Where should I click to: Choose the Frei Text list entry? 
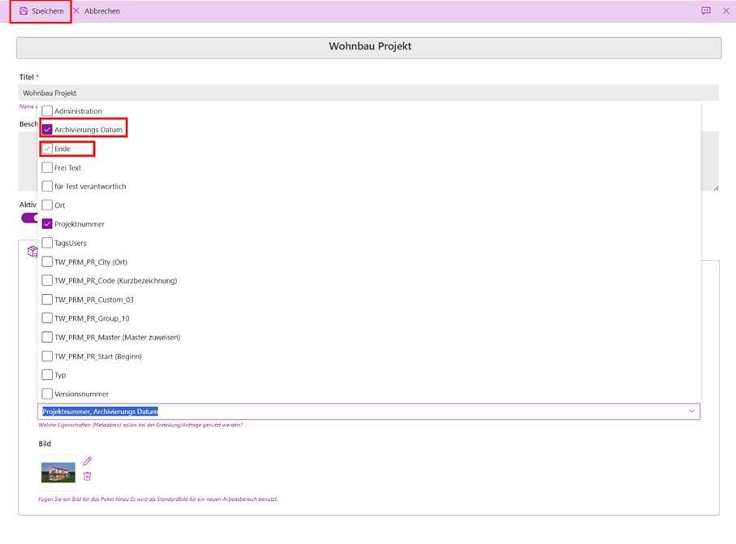click(x=67, y=168)
